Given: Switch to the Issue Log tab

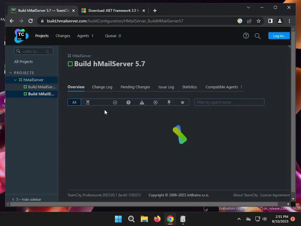Looking at the screenshot, I should tap(166, 87).
